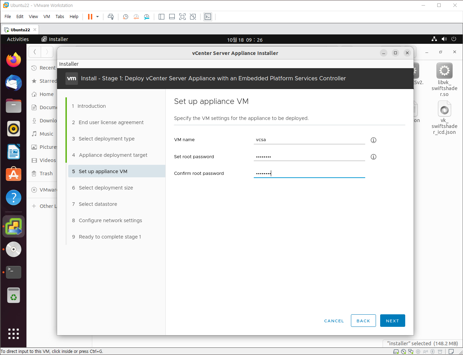The width and height of the screenshot is (463, 355).
Task: Toggle the VMware library sidebar view
Action: click(162, 17)
